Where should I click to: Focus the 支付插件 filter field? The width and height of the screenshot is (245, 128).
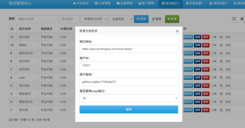click(69, 19)
